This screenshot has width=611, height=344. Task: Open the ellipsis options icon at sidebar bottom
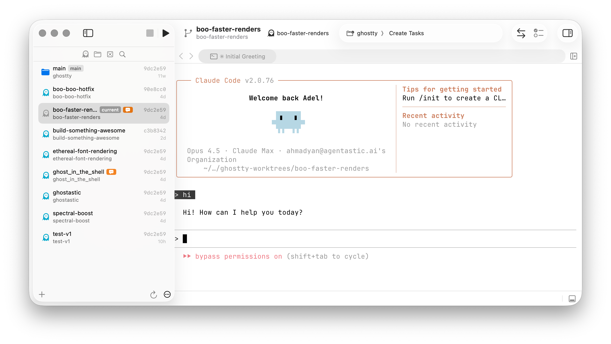point(167,294)
